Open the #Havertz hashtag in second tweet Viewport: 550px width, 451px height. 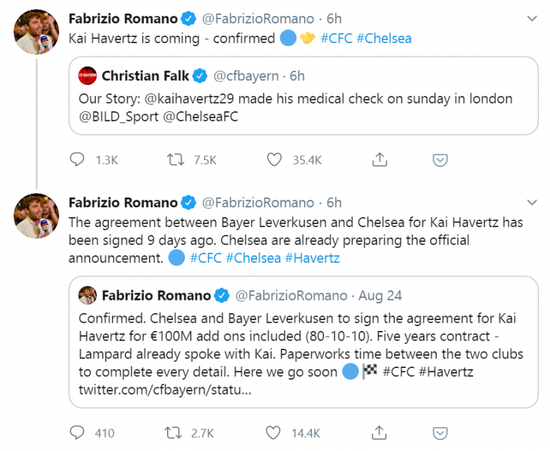[311, 258]
